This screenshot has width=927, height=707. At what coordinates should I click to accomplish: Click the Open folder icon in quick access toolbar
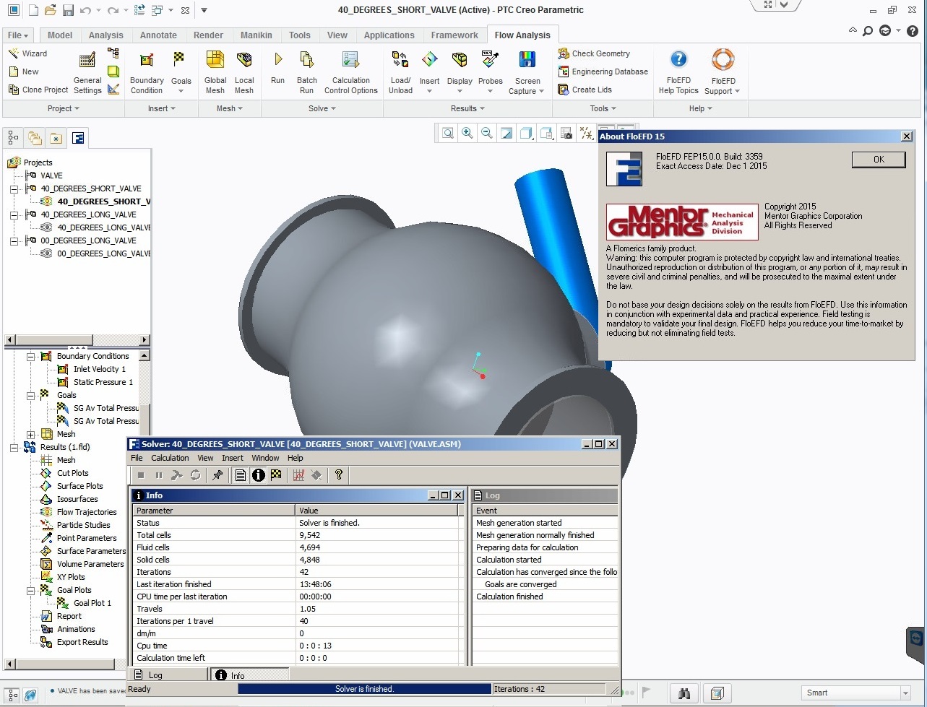(50, 10)
